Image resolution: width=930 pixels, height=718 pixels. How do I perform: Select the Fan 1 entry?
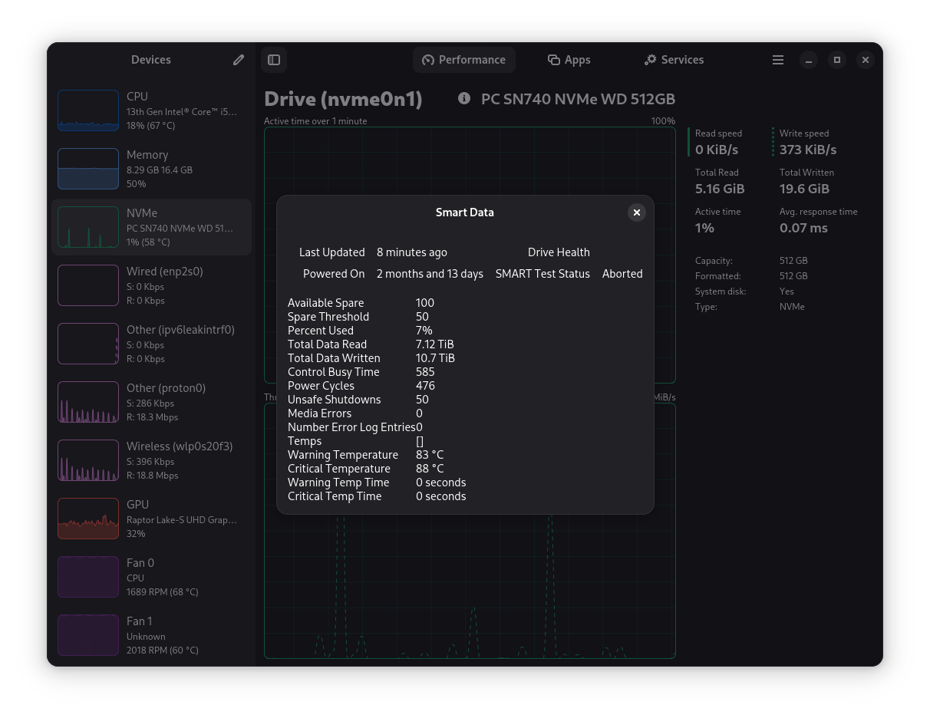coord(151,635)
